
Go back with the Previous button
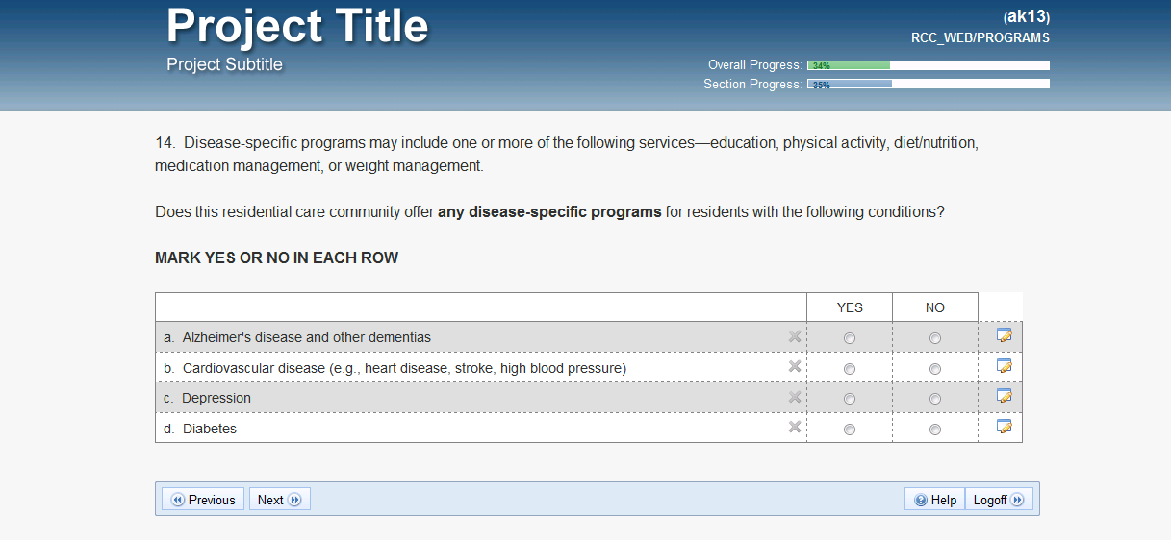pyautogui.click(x=203, y=500)
